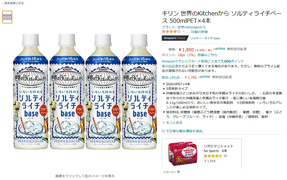Image resolution: width=287 pixels, height=180 pixels.
Task: Report incorrect product information link
Action: pos(185,131)
